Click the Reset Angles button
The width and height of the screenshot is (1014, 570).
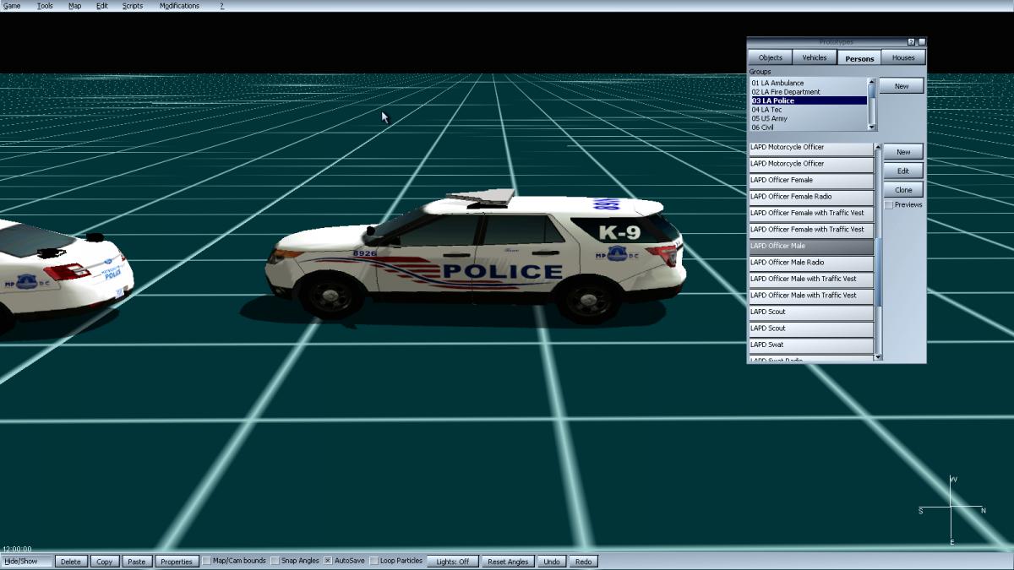click(508, 562)
